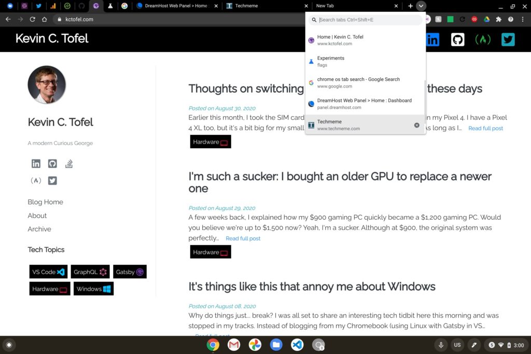
Task: Click the Search tabs input field
Action: (x=366, y=20)
